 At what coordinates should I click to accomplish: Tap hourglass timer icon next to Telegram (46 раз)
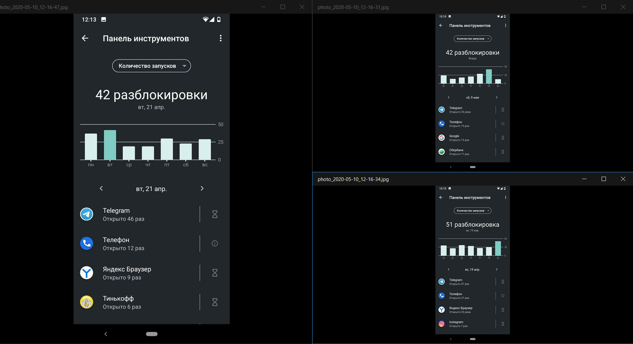(x=215, y=214)
